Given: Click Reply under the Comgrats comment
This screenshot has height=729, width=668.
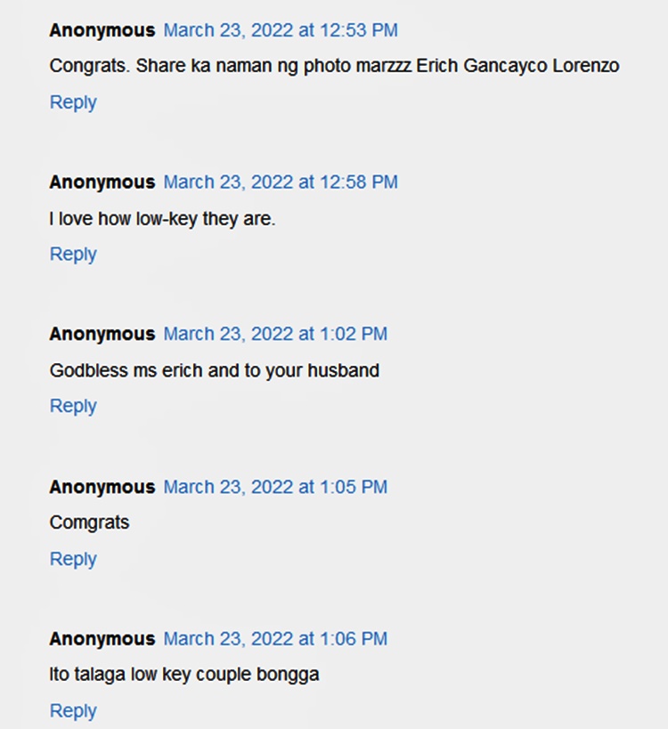Looking at the screenshot, I should point(73,559).
